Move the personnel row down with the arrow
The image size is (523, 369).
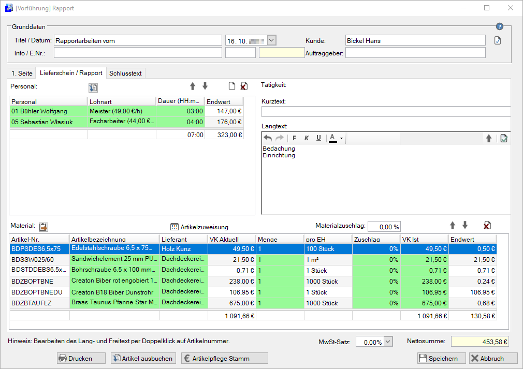(x=205, y=86)
